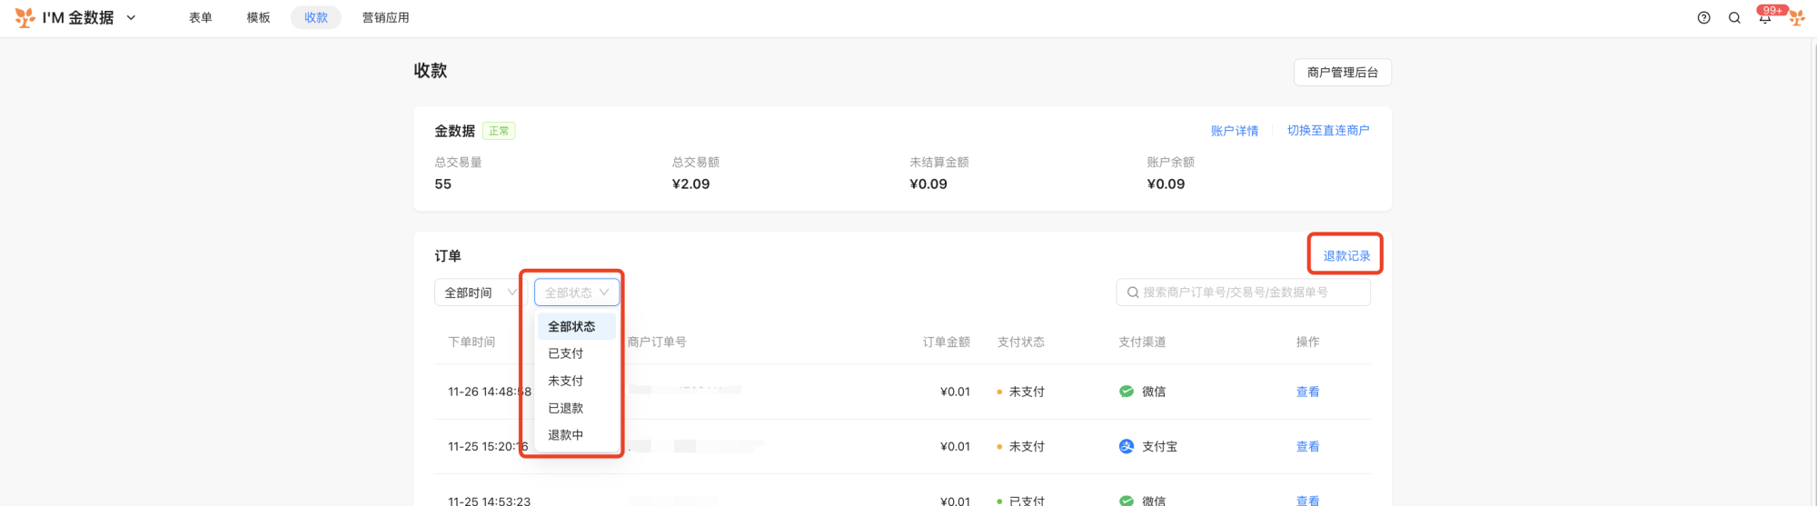Select the 收款 tab

coord(316,17)
